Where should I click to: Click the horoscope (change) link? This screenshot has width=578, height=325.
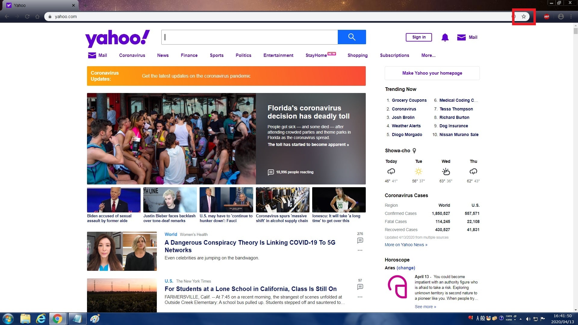pyautogui.click(x=406, y=268)
